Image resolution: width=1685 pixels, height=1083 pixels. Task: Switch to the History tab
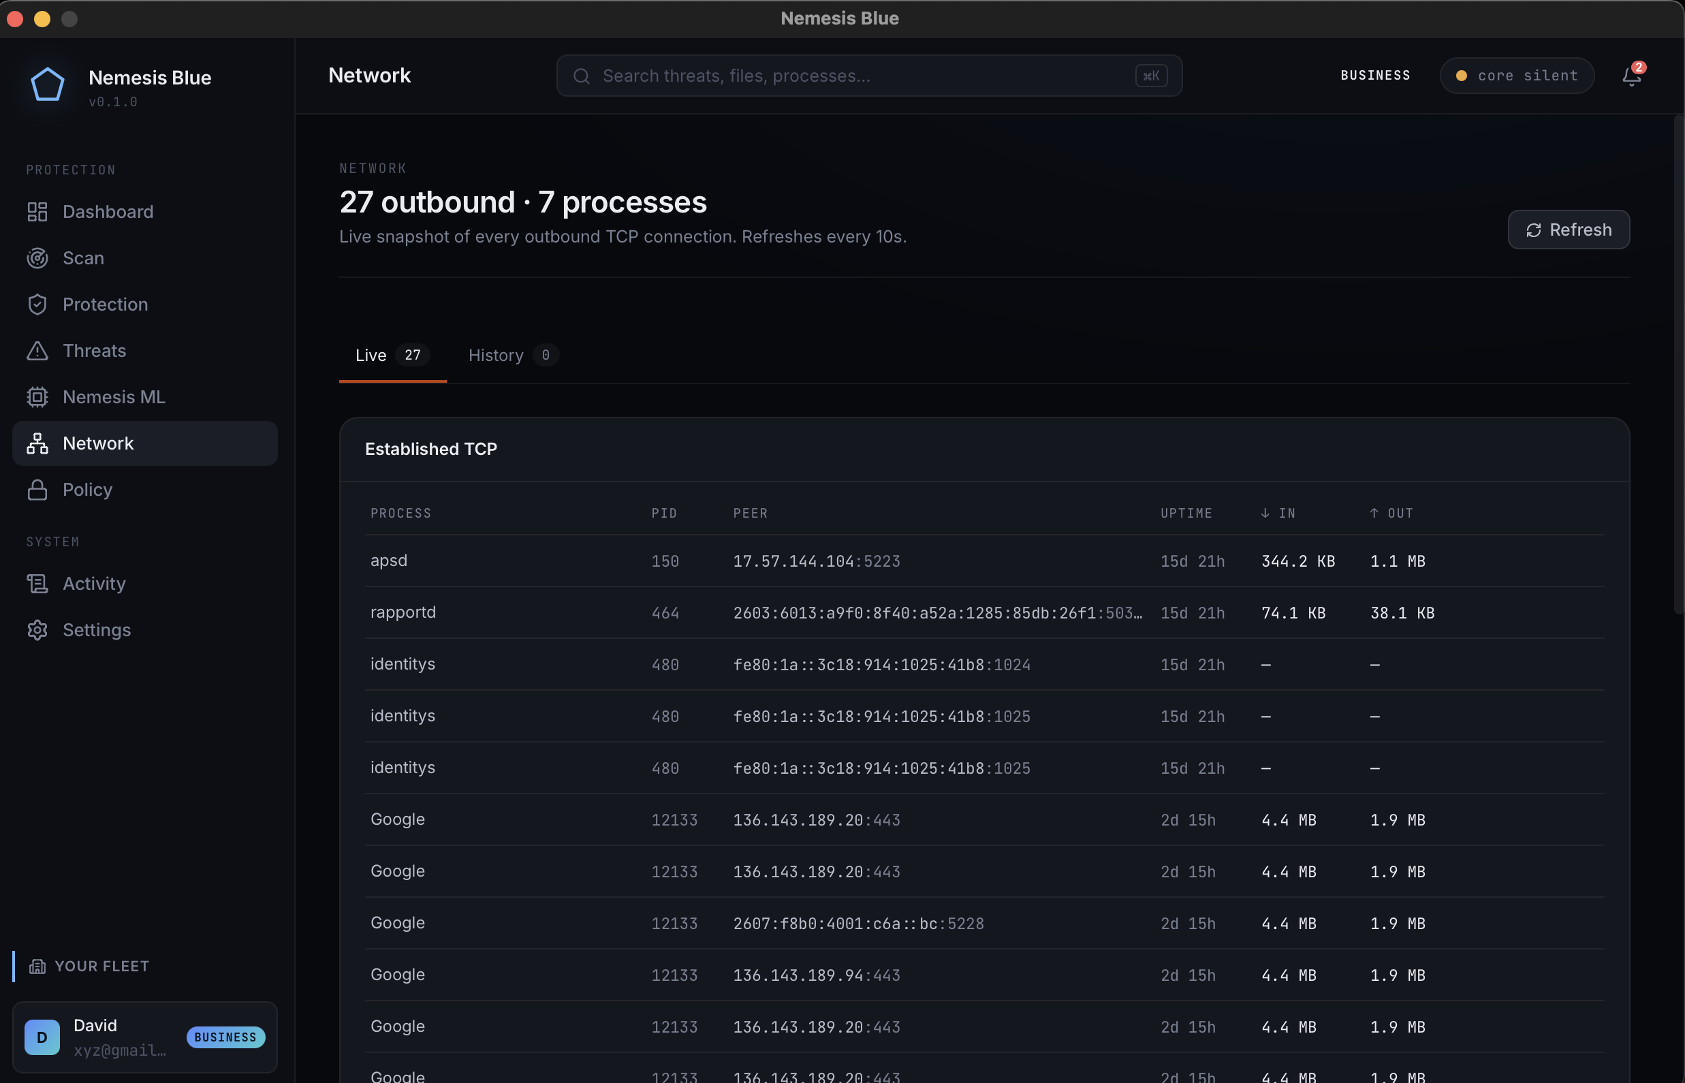(x=514, y=355)
